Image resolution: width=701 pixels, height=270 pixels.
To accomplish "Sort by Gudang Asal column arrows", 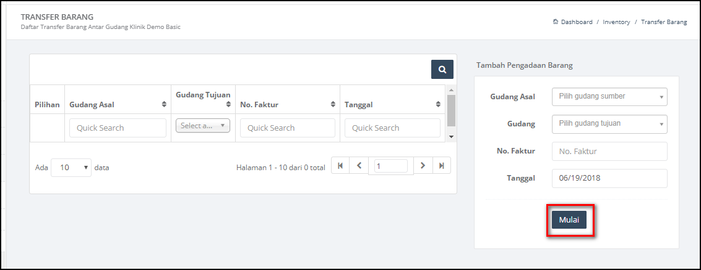I will point(164,105).
